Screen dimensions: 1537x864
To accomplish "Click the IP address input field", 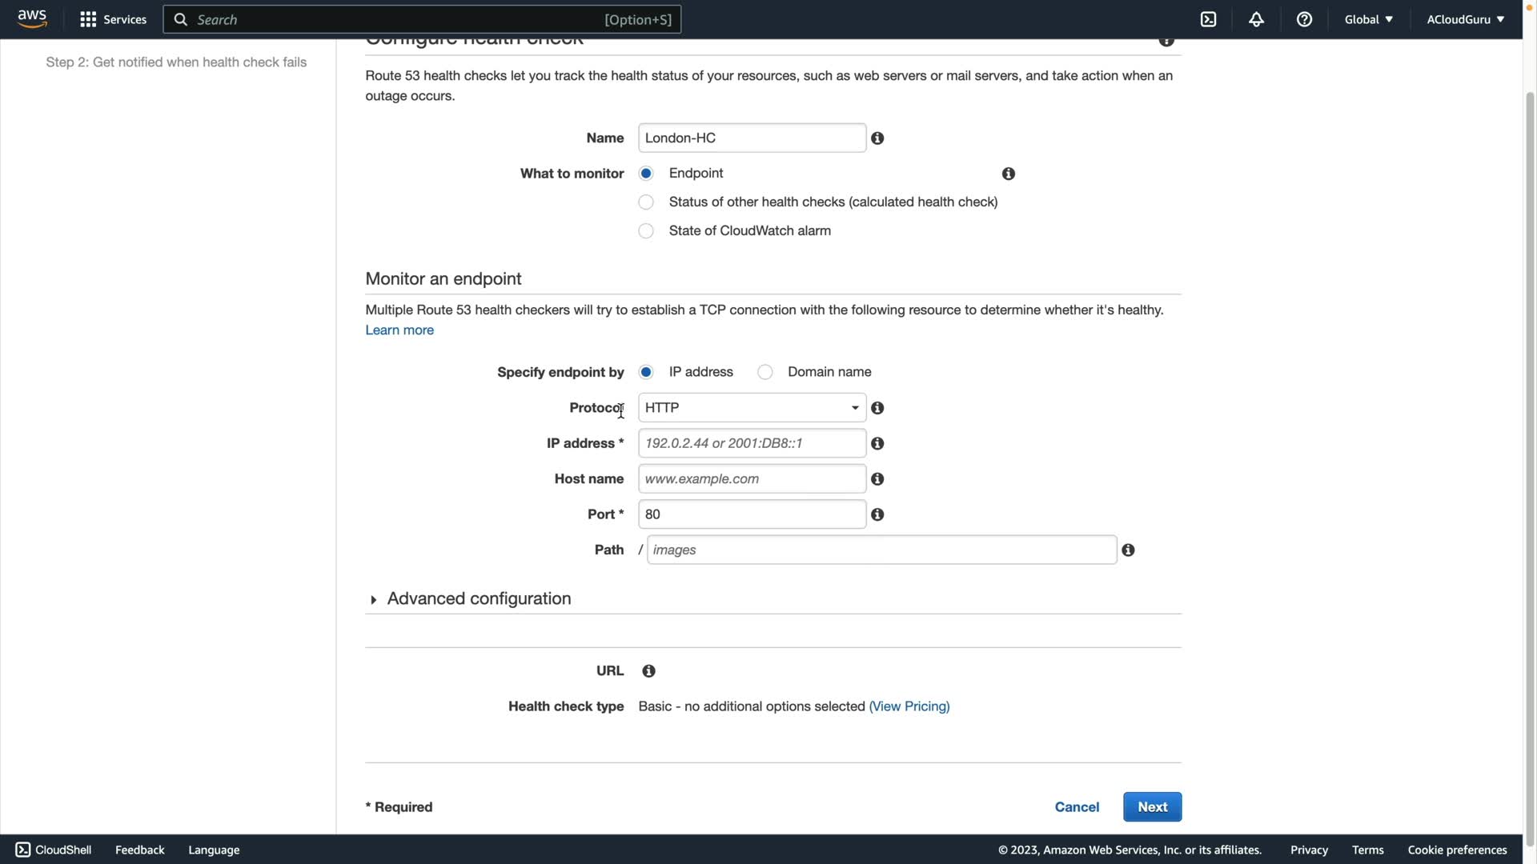I will point(752,443).
